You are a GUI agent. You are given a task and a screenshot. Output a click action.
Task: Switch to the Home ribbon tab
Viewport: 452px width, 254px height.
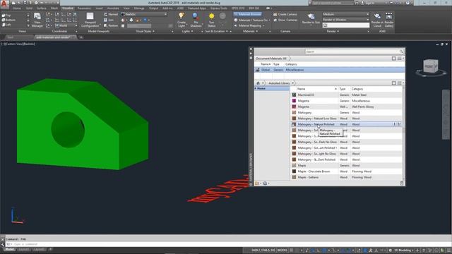tap(17, 8)
